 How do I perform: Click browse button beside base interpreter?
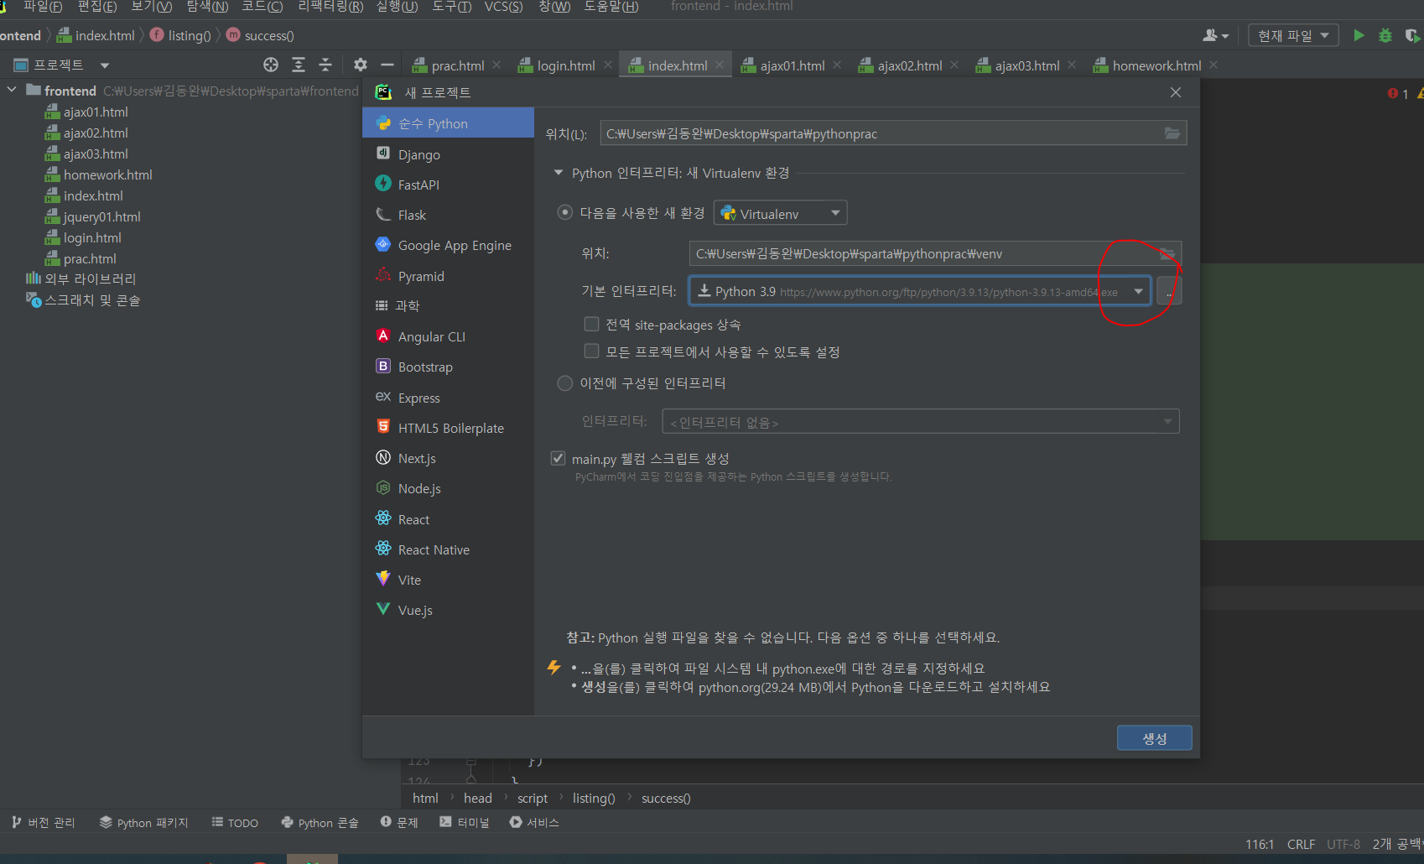coord(1169,291)
